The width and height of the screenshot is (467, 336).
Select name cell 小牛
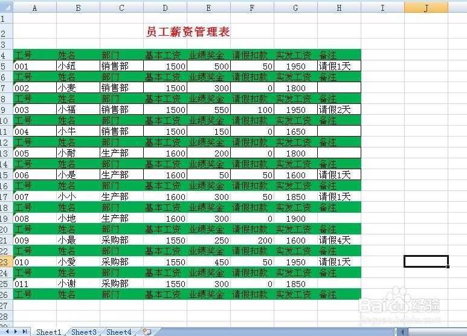point(79,131)
